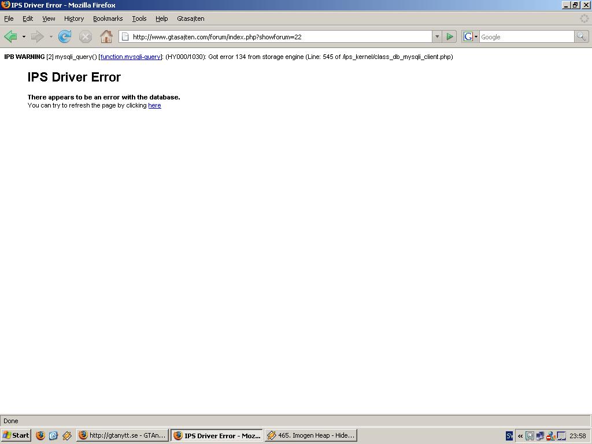Viewport: 592px width, 444px height.
Task: Click into the Google search box
Action: 527,36
